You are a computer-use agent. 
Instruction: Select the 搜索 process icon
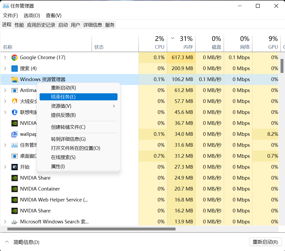(15, 68)
